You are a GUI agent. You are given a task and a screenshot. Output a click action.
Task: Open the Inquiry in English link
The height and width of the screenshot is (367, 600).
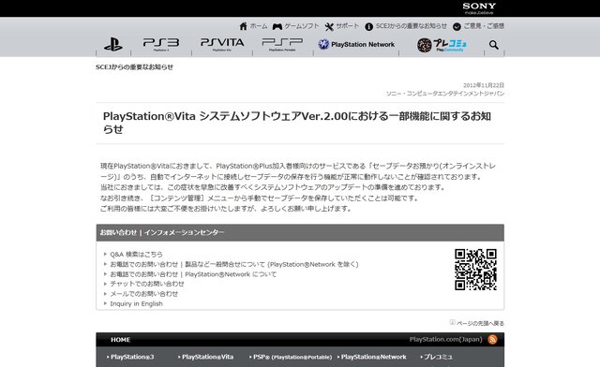click(x=136, y=303)
